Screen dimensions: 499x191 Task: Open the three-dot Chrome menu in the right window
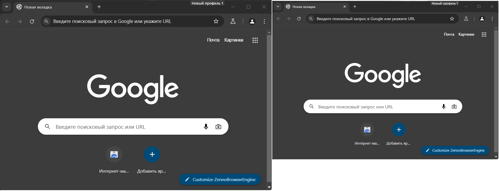pos(492,19)
